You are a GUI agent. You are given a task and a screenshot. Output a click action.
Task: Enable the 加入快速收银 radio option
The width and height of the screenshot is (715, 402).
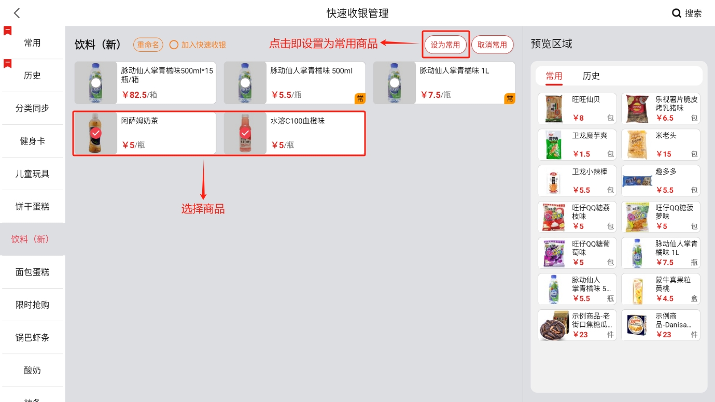[174, 45]
